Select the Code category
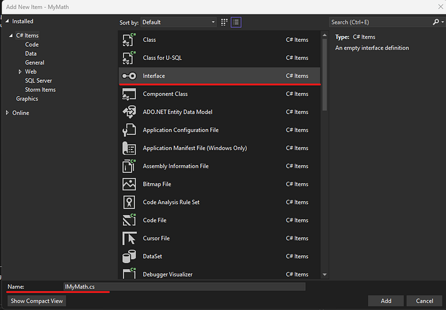 [x=32, y=45]
